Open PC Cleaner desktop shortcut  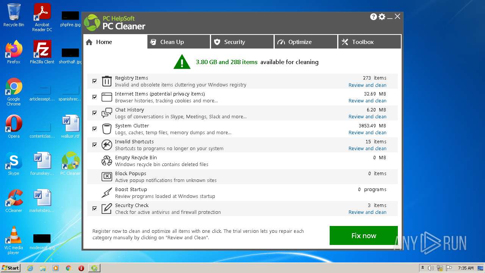click(70, 164)
